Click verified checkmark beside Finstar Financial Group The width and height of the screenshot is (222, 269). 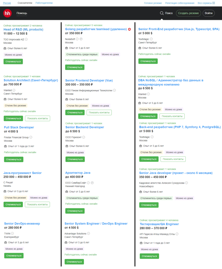[x=31, y=137]
